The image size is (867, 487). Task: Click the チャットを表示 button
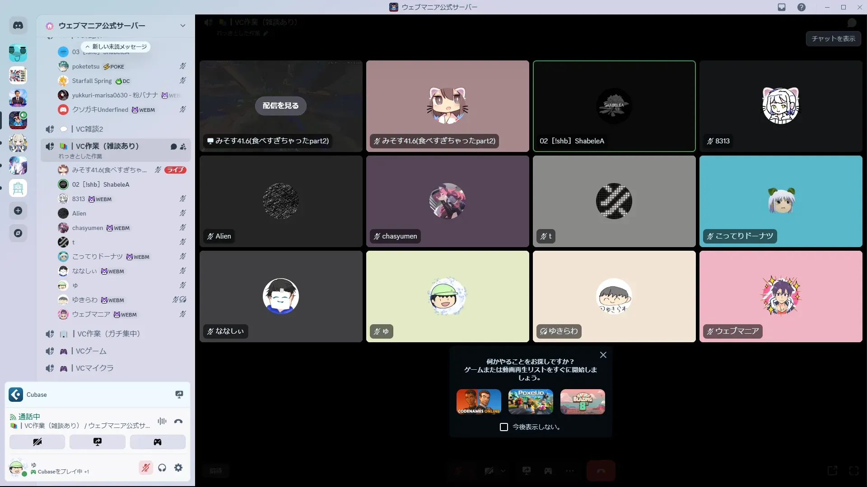coord(833,39)
